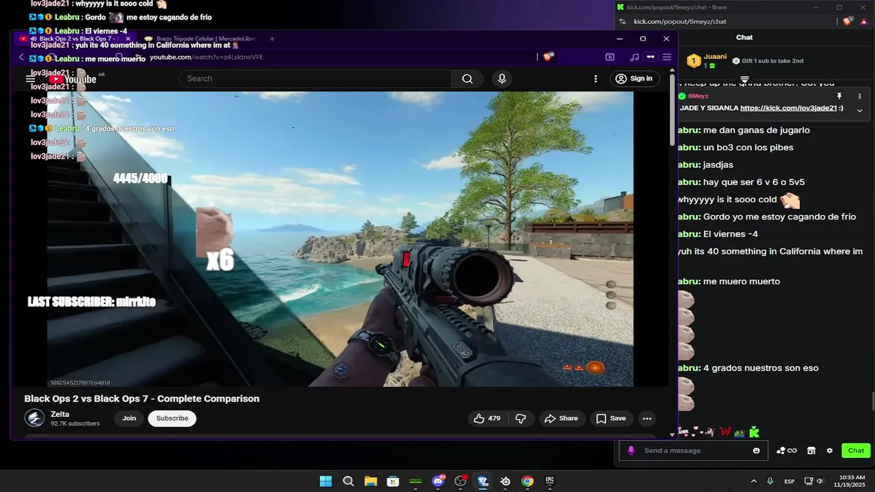Start YouTube voice search microphone
The width and height of the screenshot is (875, 492).
502,79
